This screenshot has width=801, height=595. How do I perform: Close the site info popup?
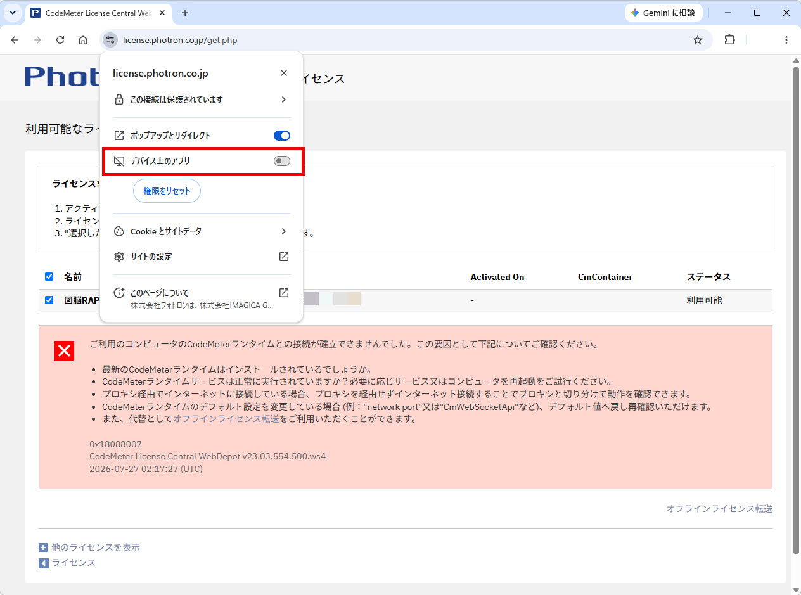(x=284, y=74)
